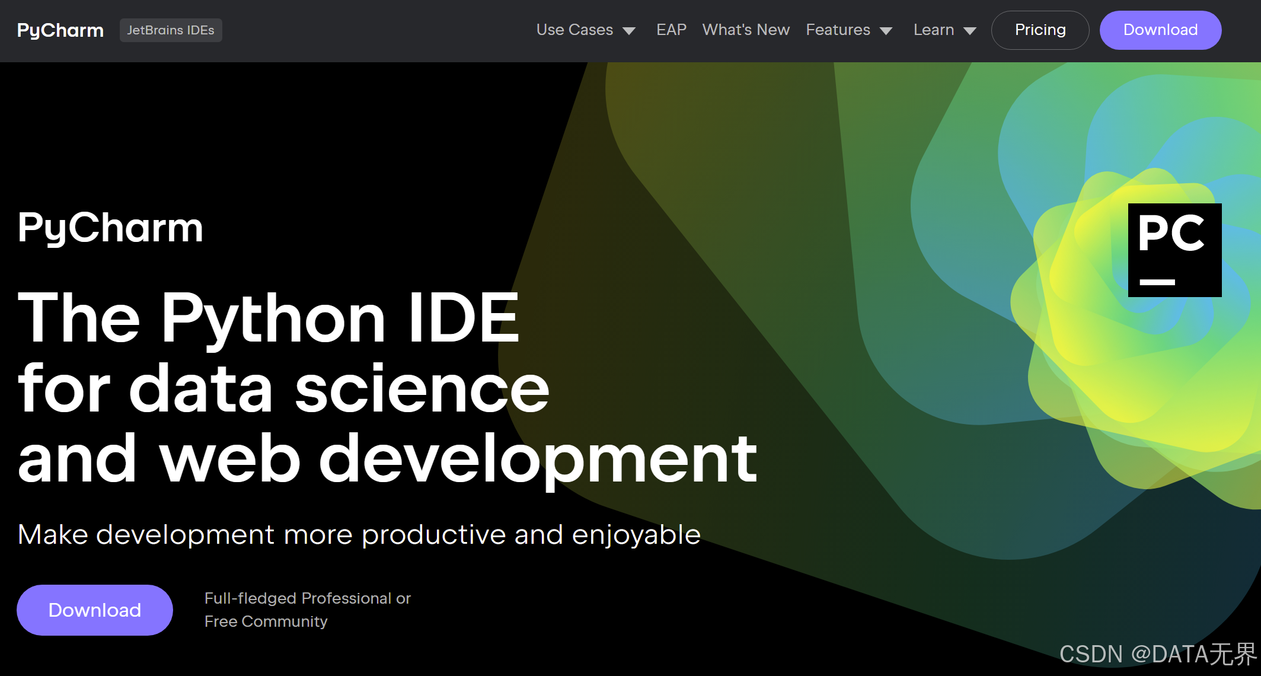Click the large Download button below the tagline
1261x676 pixels.
pos(95,610)
